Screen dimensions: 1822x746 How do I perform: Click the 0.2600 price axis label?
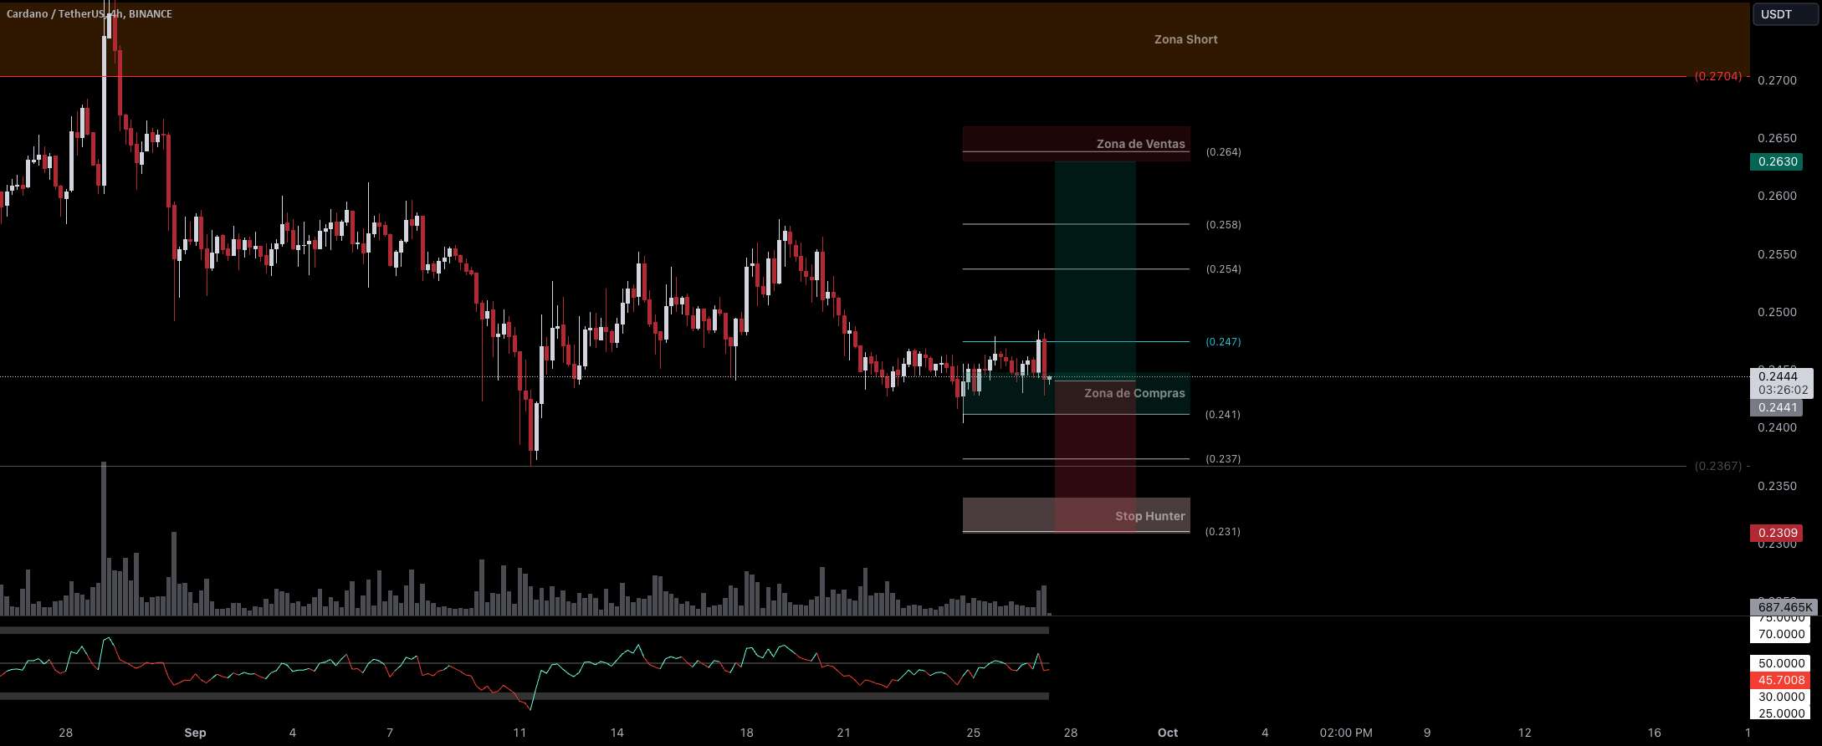coord(1777,196)
